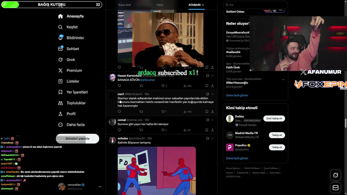The height and width of the screenshot is (195, 347).
Task: Open mert's profile avatar
Action: click(113, 96)
